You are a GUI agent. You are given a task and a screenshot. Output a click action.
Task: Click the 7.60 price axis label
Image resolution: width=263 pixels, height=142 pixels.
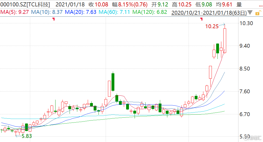245,92
